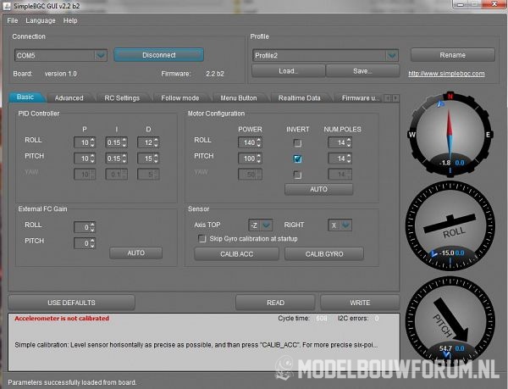Adjust the PITCH motor POWER stepper
The width and height of the screenshot is (508, 389).
259,158
